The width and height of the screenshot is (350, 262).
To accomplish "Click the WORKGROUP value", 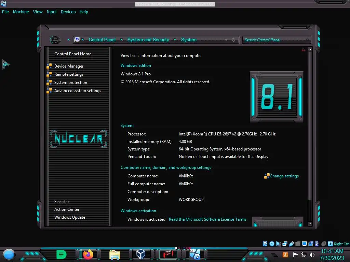I will 191,200.
